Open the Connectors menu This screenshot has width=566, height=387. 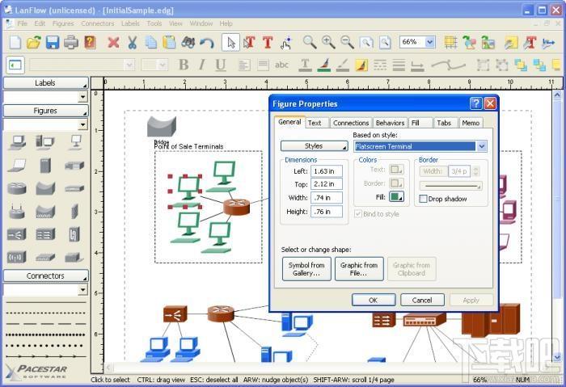click(x=97, y=23)
